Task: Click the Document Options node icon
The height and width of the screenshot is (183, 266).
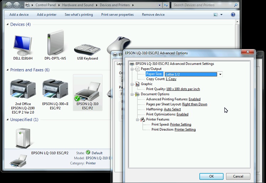Action: 137,94
